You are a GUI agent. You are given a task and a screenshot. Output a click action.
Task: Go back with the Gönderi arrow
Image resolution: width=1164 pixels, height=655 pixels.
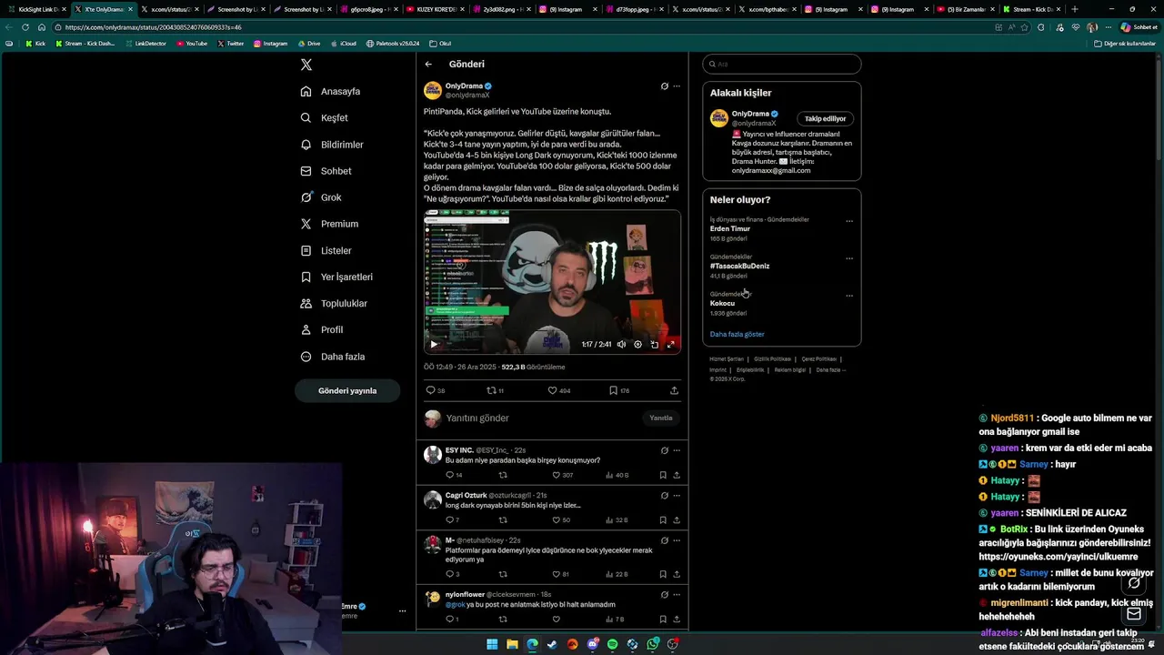(428, 65)
